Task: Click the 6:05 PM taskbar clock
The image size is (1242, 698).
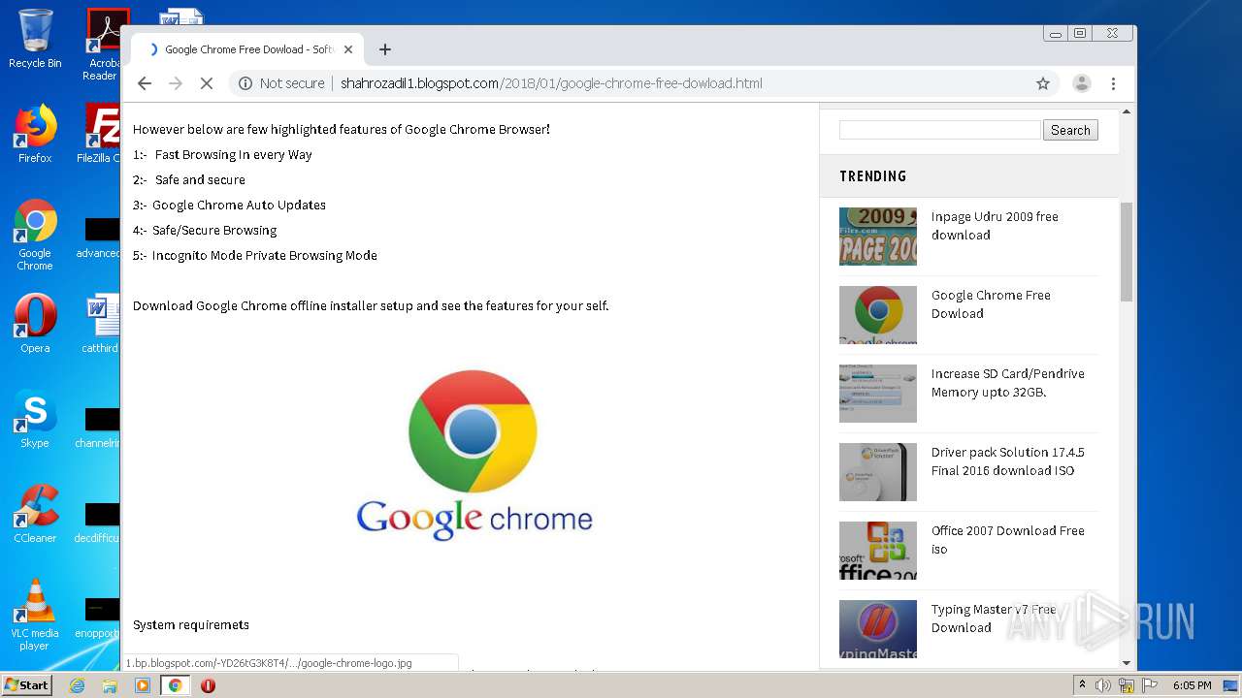Action: click(1192, 685)
